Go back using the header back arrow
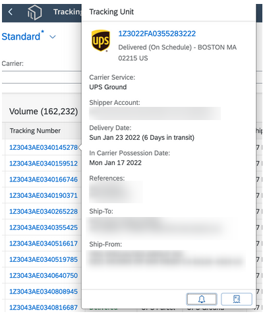This screenshot has height=316, width=265. [11, 12]
